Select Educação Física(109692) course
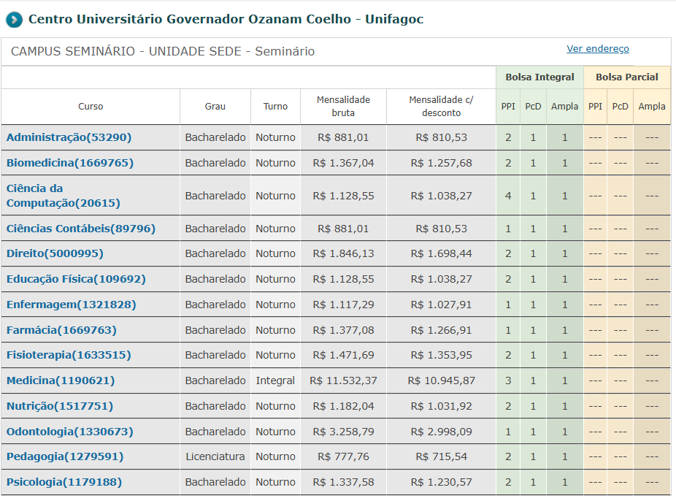The width and height of the screenshot is (676, 501). pyautogui.click(x=76, y=279)
